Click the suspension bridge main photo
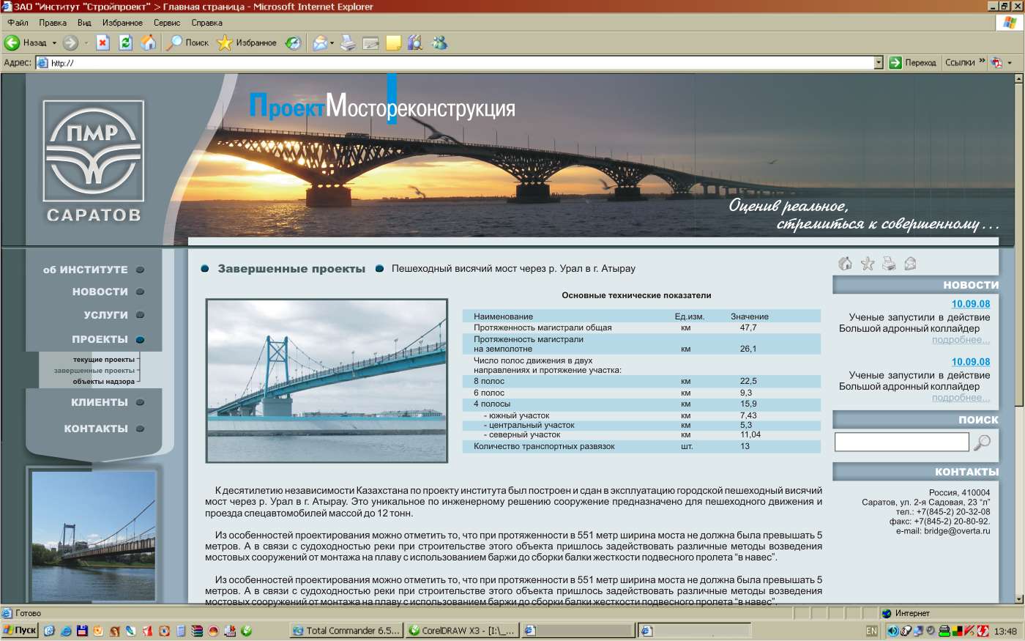This screenshot has height=641, width=1025. pos(327,380)
